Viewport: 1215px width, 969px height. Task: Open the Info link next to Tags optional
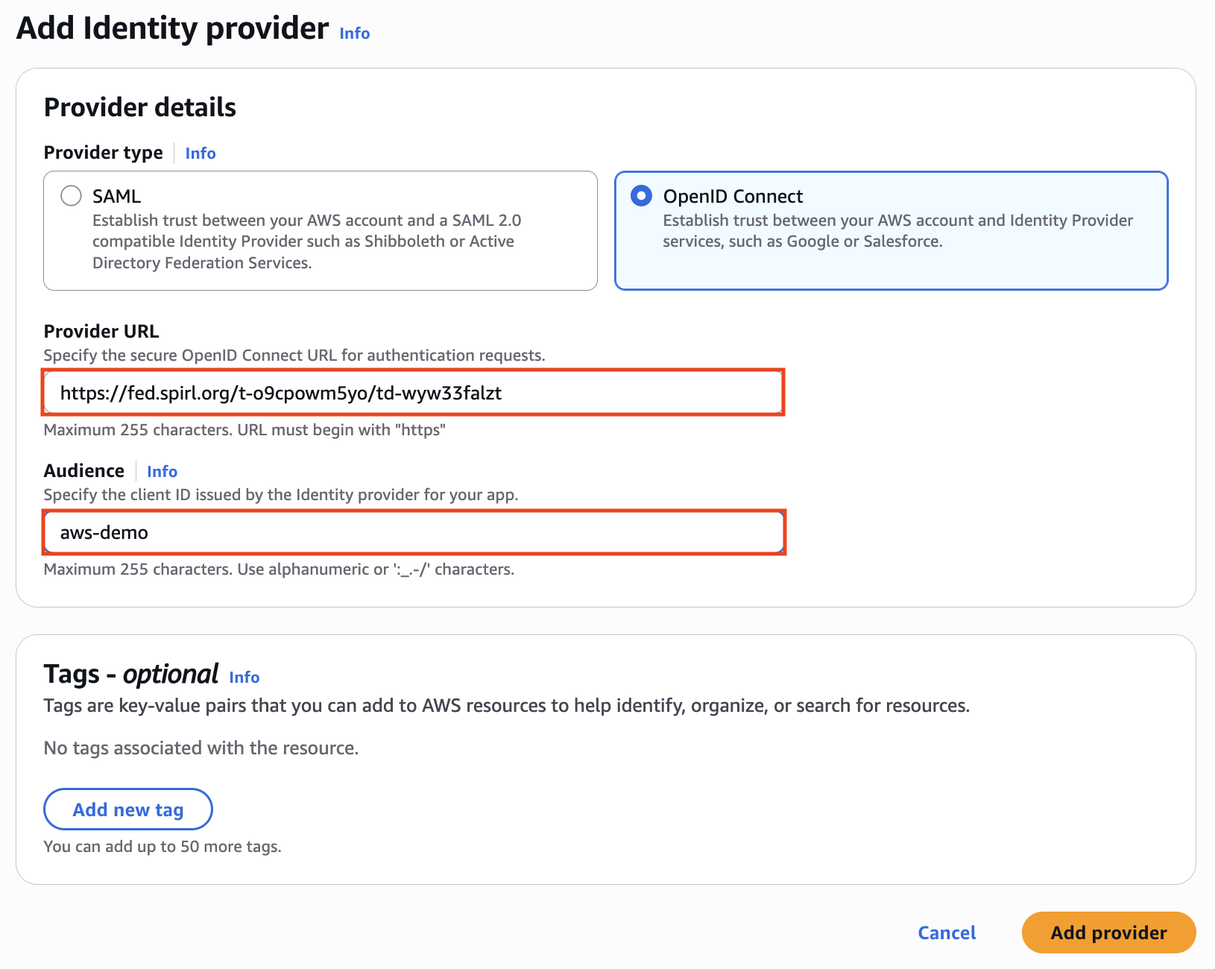coord(244,677)
